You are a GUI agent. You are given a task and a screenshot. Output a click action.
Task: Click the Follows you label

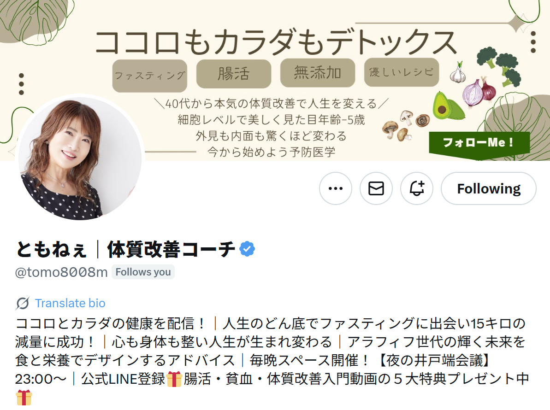143,272
